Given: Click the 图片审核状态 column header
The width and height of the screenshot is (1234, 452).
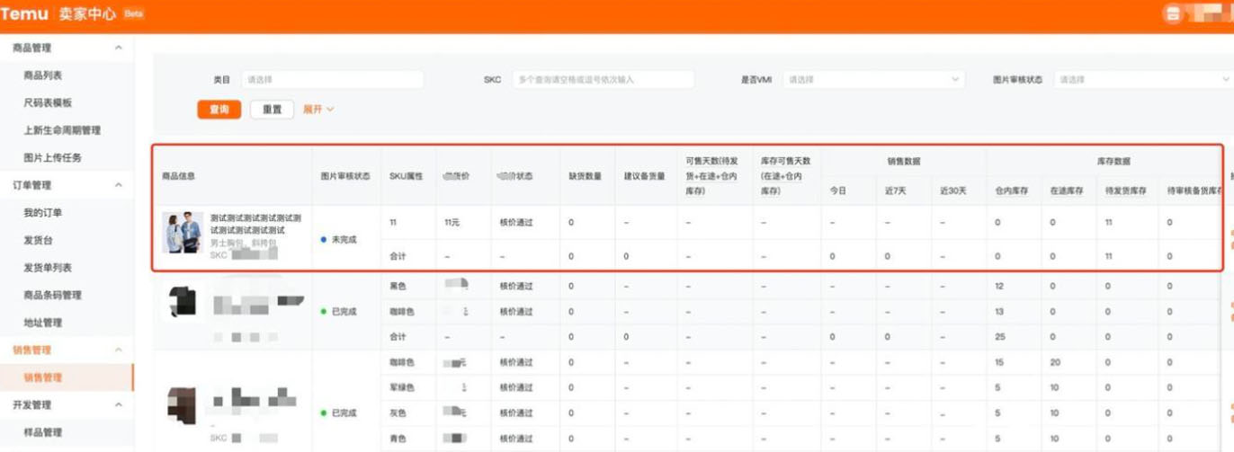Looking at the screenshot, I should [x=345, y=176].
